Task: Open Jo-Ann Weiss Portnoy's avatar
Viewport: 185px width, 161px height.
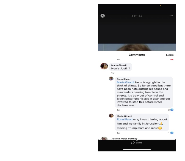Action: coord(104,138)
